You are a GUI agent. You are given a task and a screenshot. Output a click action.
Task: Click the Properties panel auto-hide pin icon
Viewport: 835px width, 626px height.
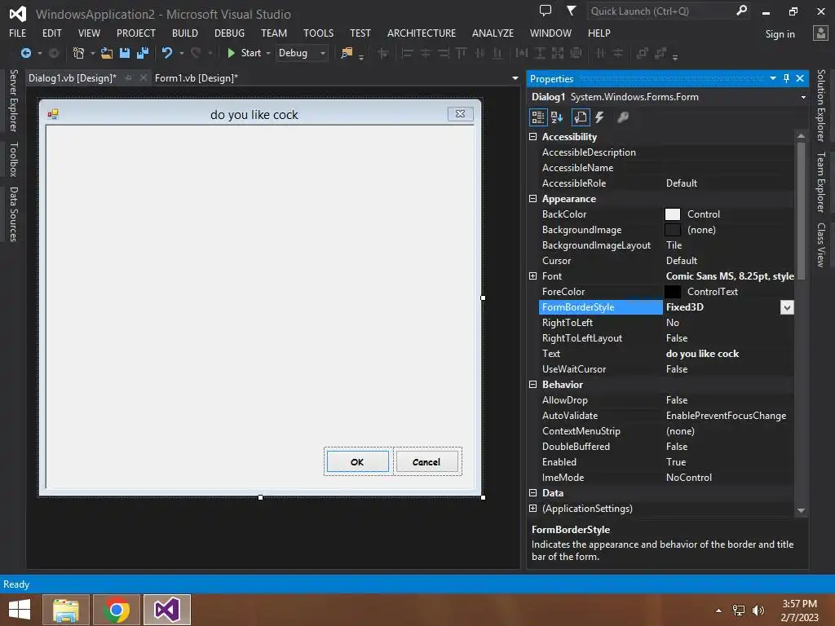point(787,78)
